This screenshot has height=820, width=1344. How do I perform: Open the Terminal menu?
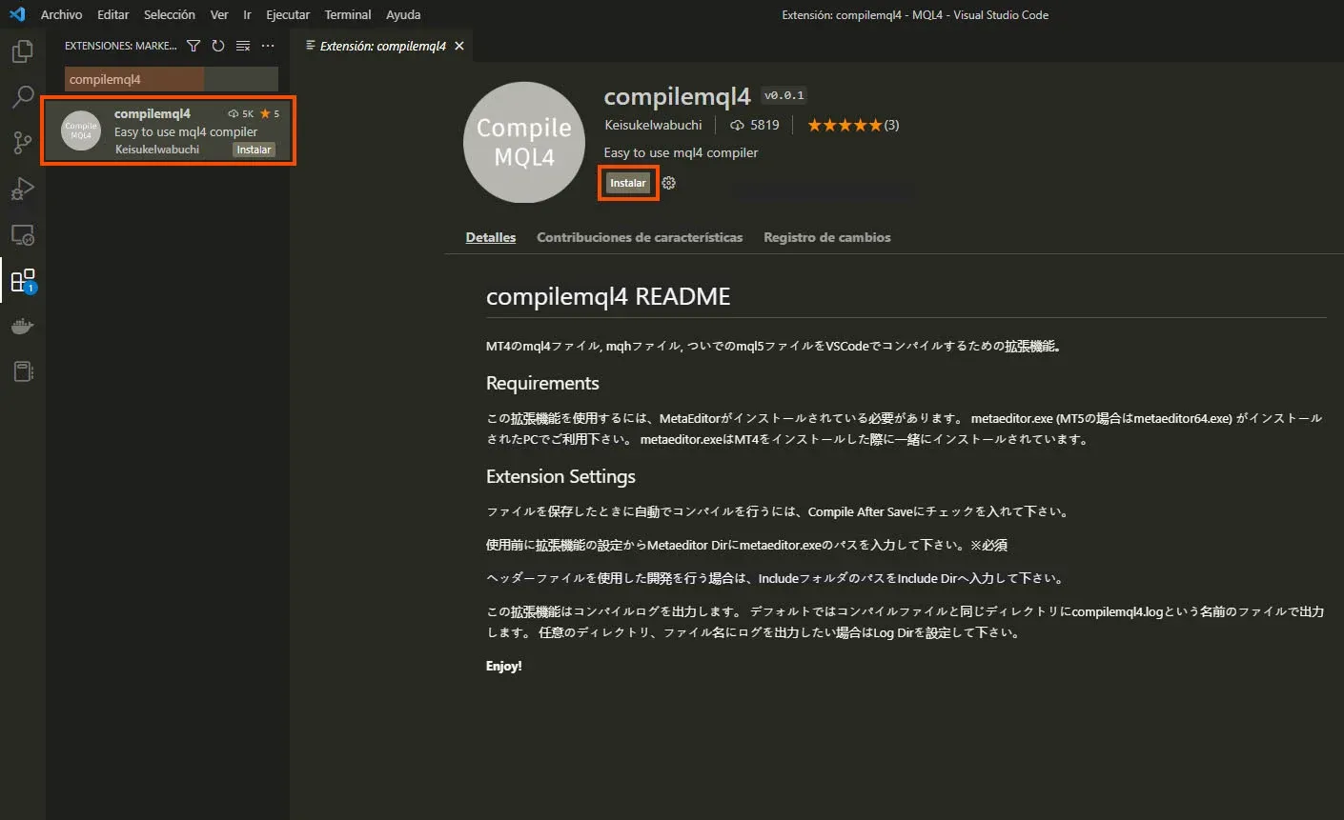pyautogui.click(x=347, y=14)
